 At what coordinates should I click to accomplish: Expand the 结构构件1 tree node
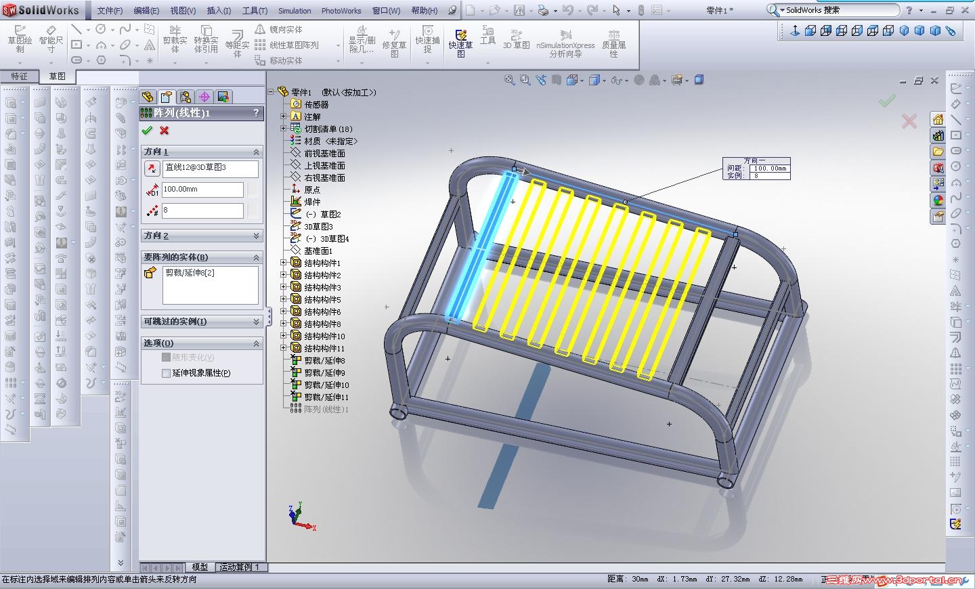point(284,263)
